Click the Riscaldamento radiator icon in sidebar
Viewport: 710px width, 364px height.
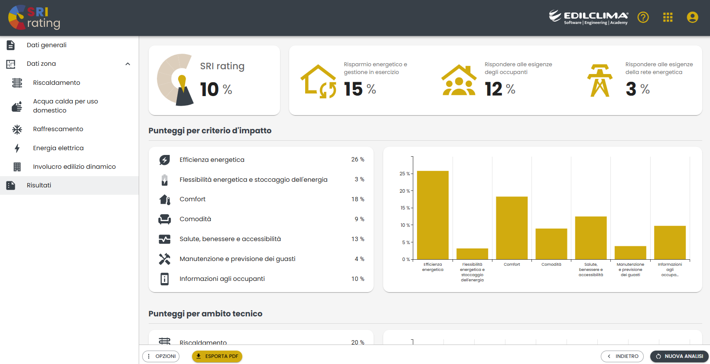[x=17, y=83]
